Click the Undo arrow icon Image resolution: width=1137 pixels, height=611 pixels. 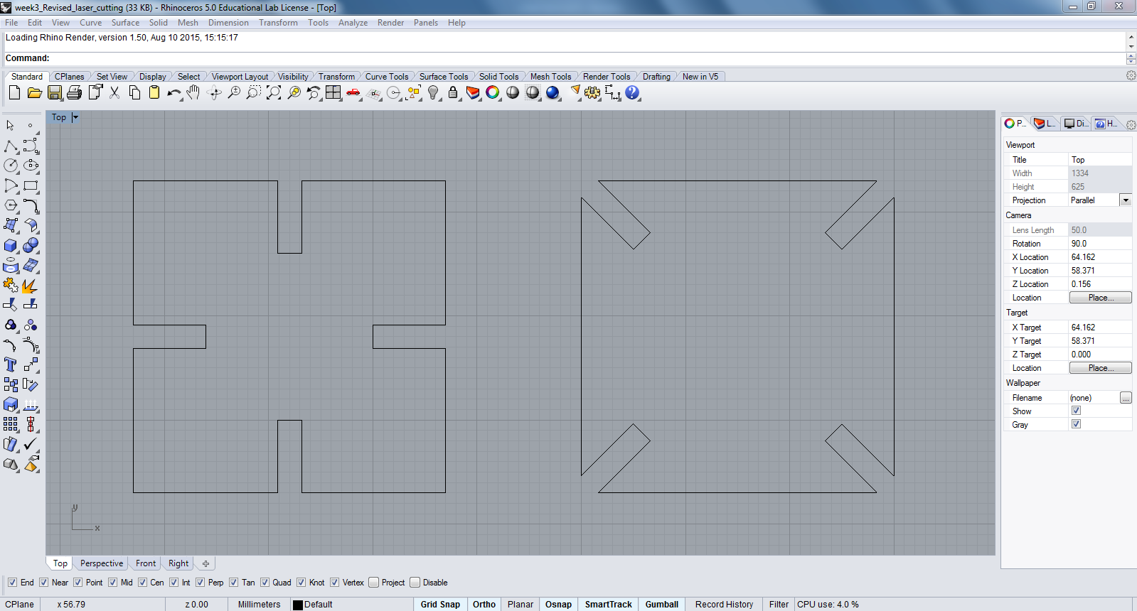coord(174,92)
